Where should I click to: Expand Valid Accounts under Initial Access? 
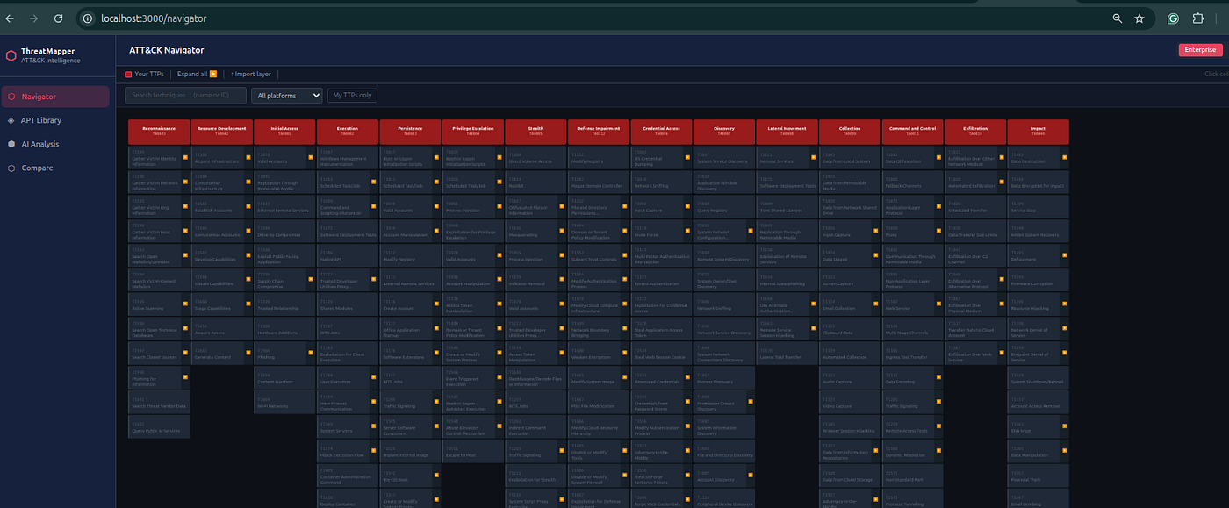pos(311,158)
